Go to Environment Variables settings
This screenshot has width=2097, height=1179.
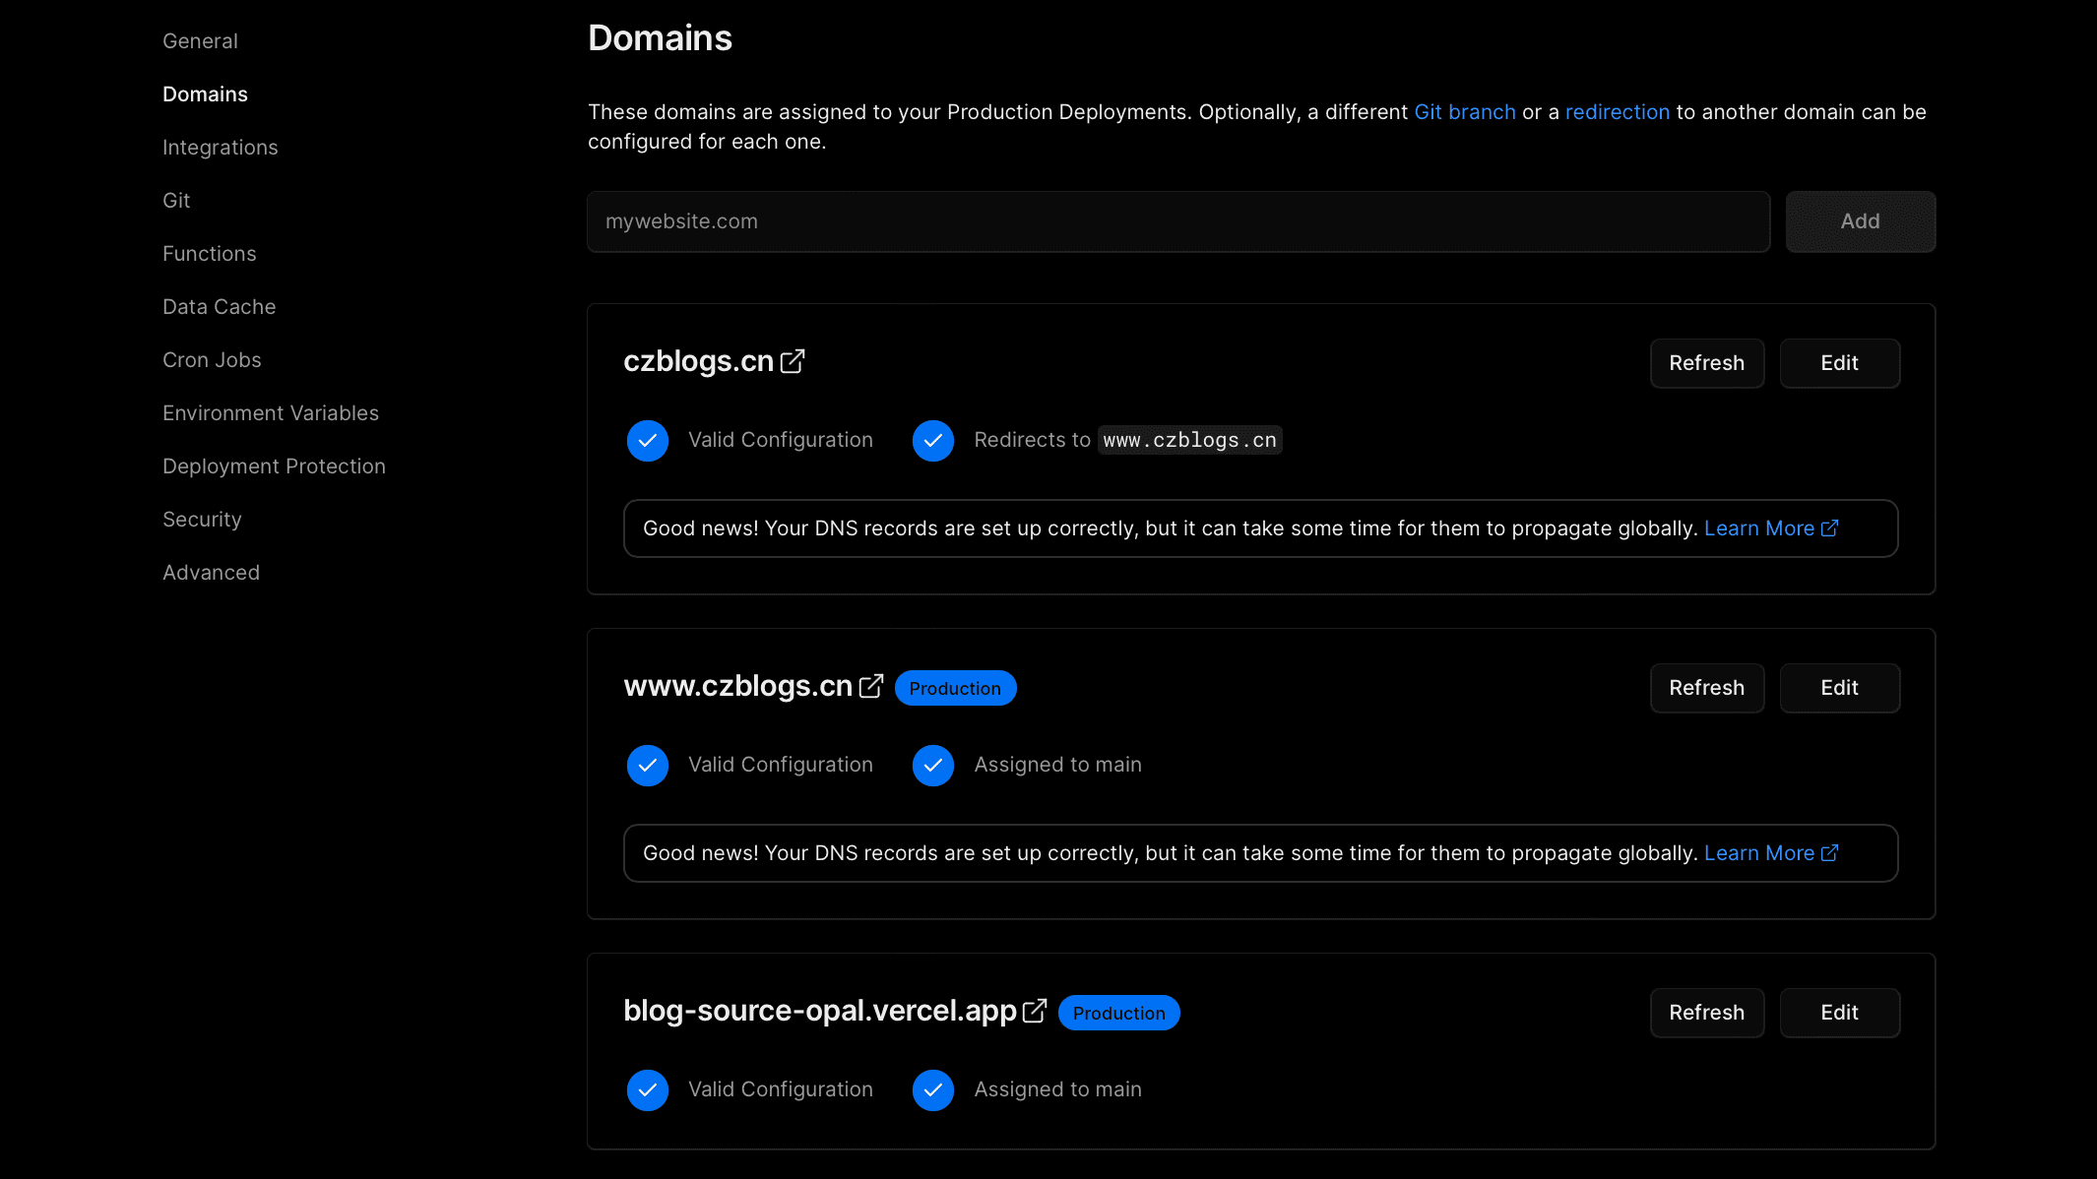coord(270,413)
